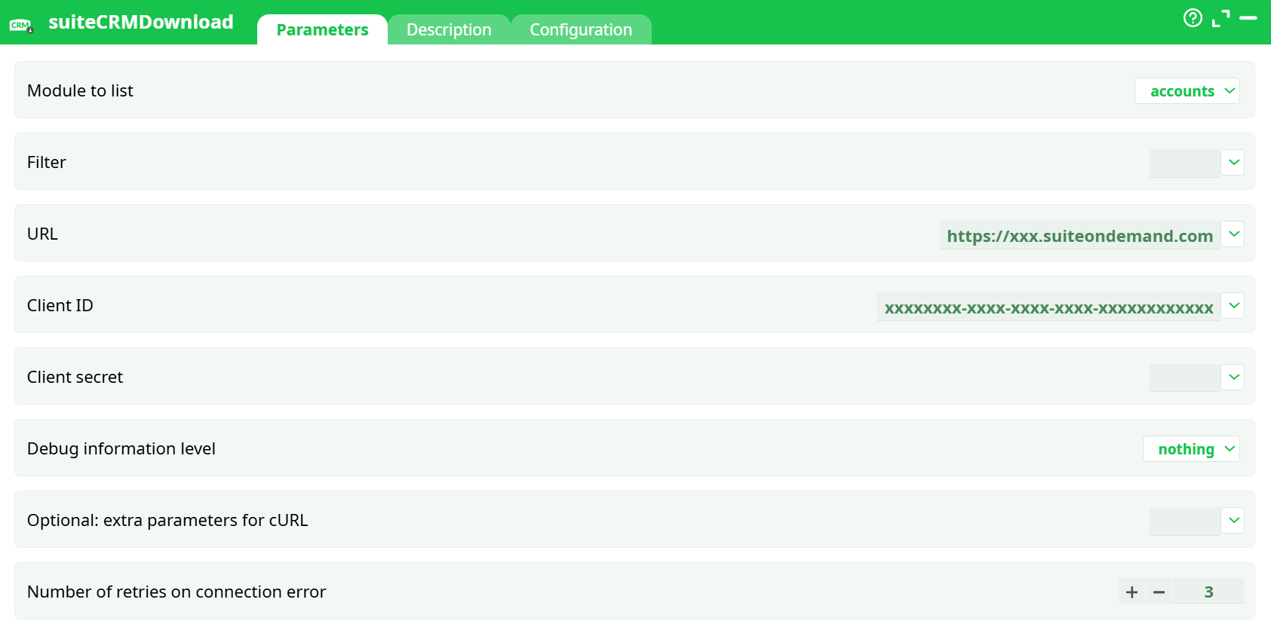
Task: Decrease retries with the minus button
Action: coord(1159,592)
